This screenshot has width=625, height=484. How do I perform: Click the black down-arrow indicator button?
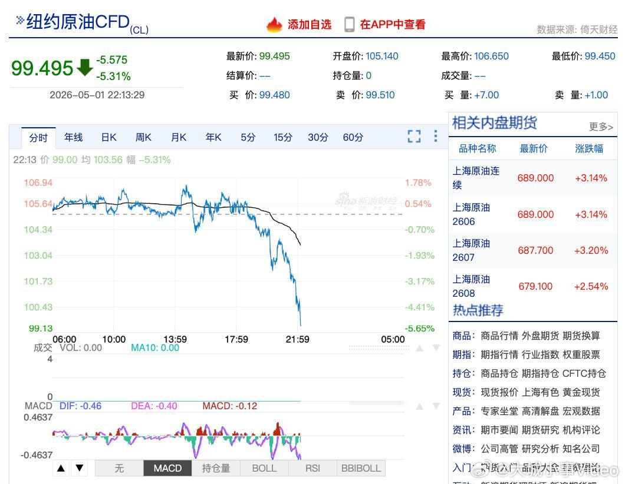tap(80, 468)
